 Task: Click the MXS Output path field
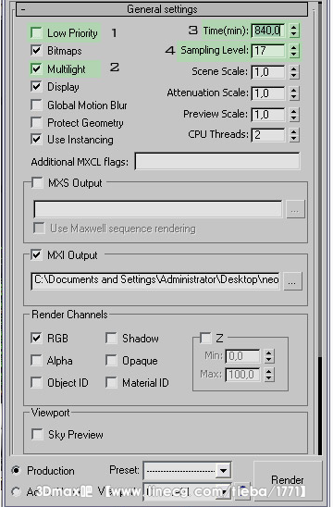coord(158,209)
